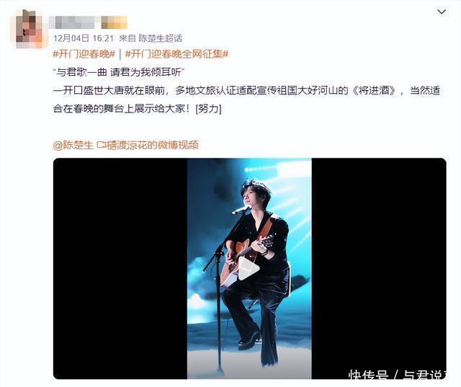This screenshot has height=387, width=461.
Task: Open the blurred username profile link
Action: pyautogui.click(x=74, y=22)
